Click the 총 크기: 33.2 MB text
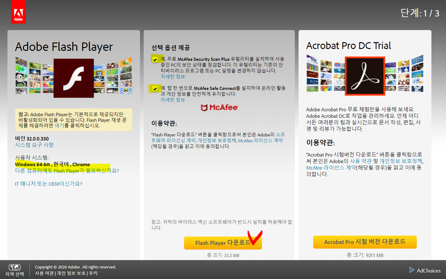Image resolution: width=446 pixels, height=279 pixels. [x=223, y=255]
